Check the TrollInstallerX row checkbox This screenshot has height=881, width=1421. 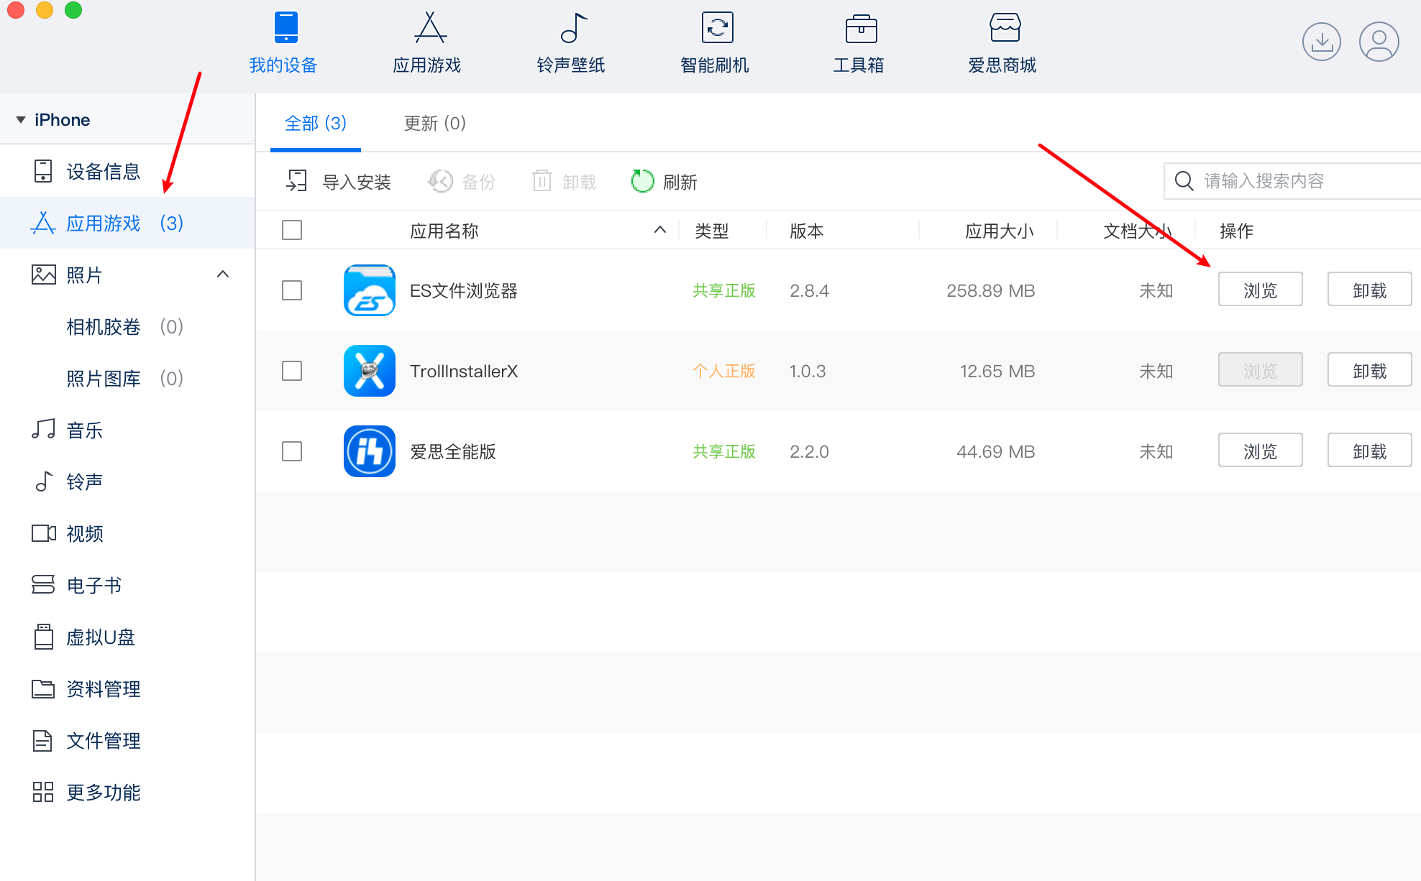coord(292,371)
